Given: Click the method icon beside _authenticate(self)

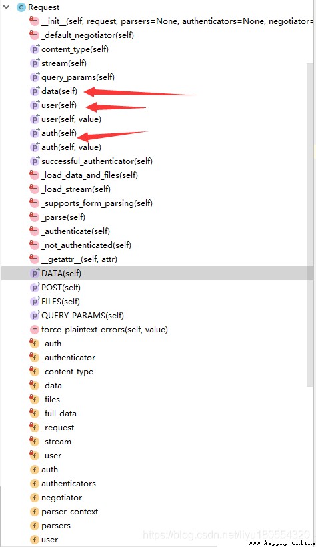Looking at the screenshot, I should [x=34, y=231].
